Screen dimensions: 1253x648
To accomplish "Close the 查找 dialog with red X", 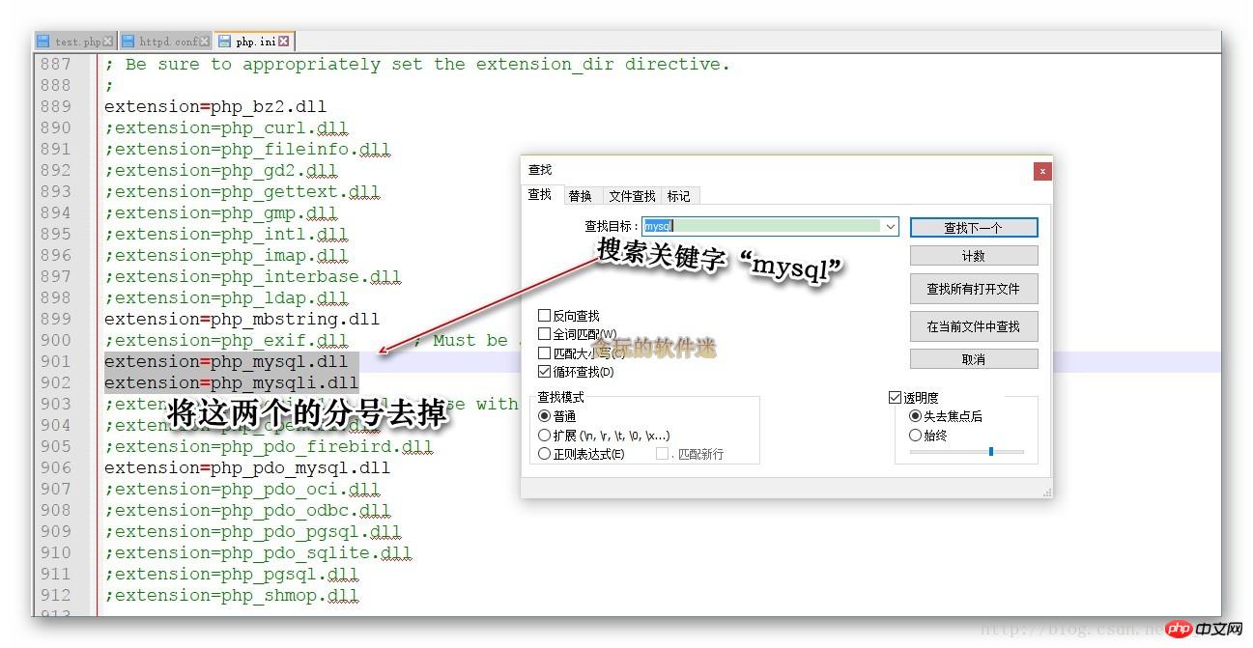I will point(1041,171).
